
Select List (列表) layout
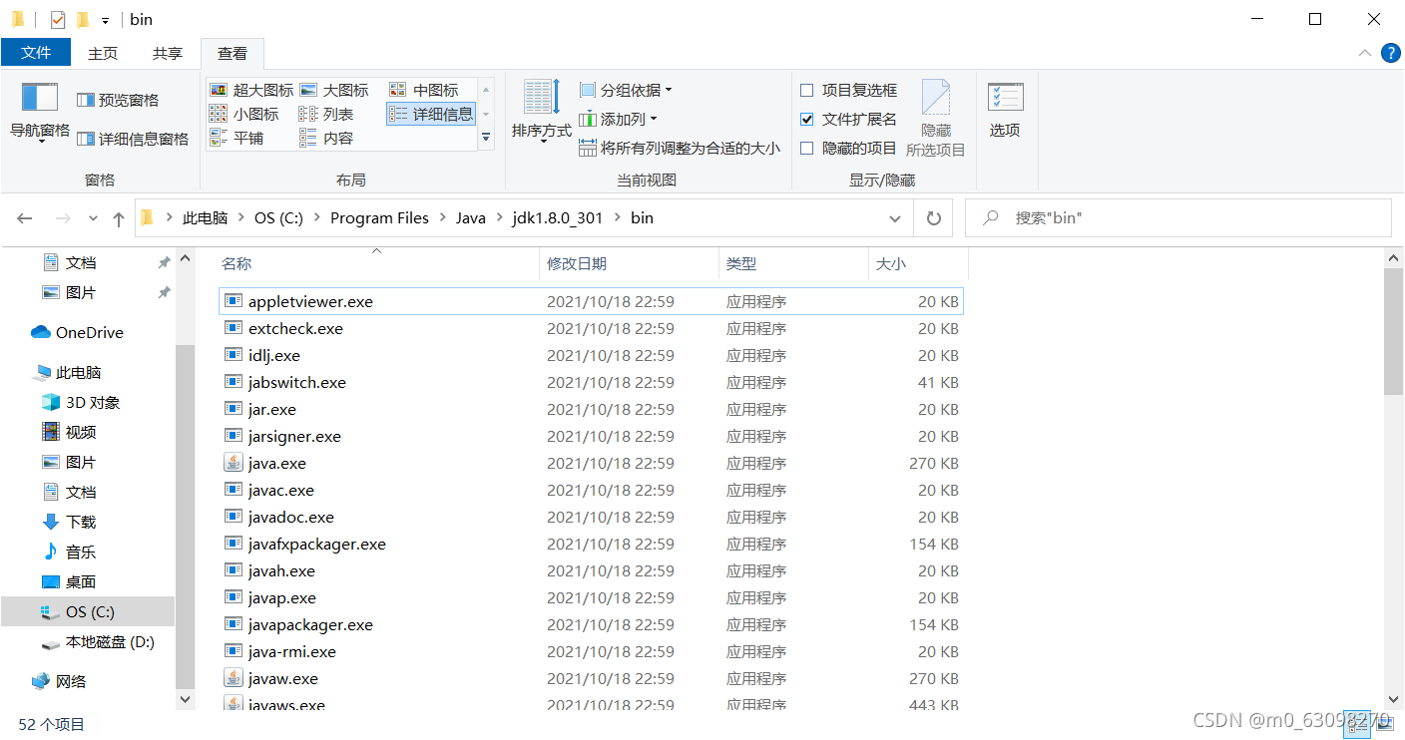pyautogui.click(x=326, y=114)
